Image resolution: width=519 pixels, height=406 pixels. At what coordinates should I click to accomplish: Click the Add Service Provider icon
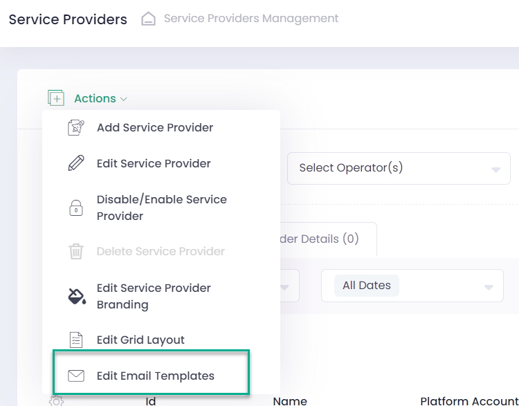[x=76, y=127]
